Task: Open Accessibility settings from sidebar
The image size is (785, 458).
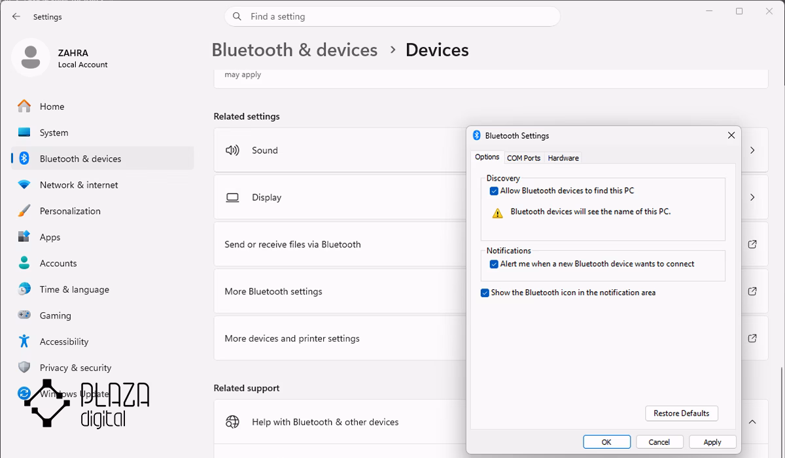Action: pyautogui.click(x=103, y=342)
